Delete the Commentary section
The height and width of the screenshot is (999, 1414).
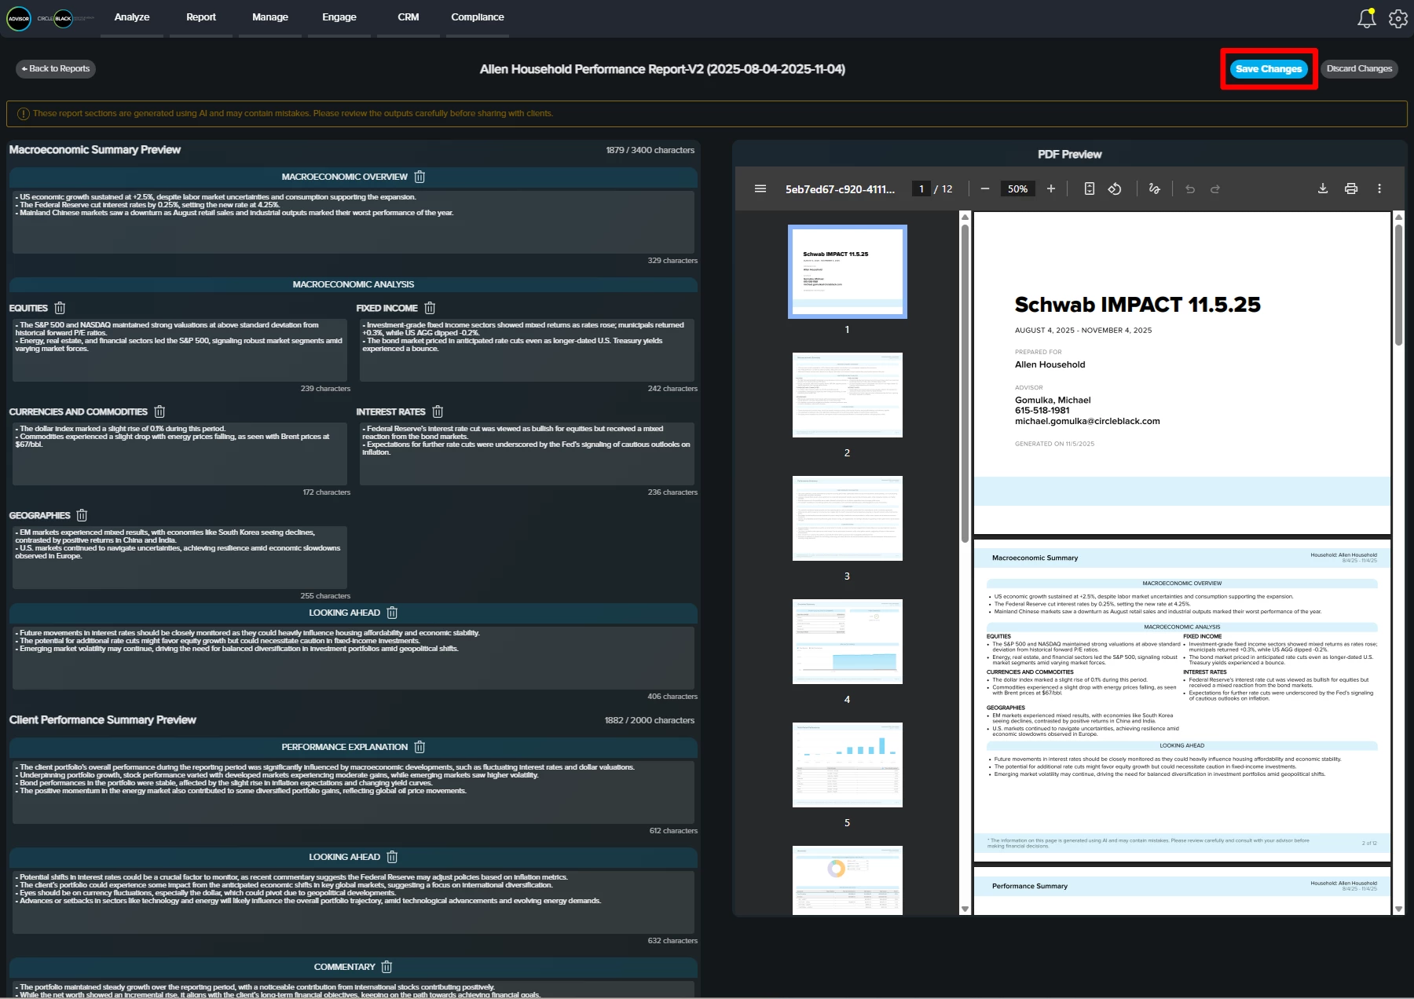pyautogui.click(x=386, y=967)
